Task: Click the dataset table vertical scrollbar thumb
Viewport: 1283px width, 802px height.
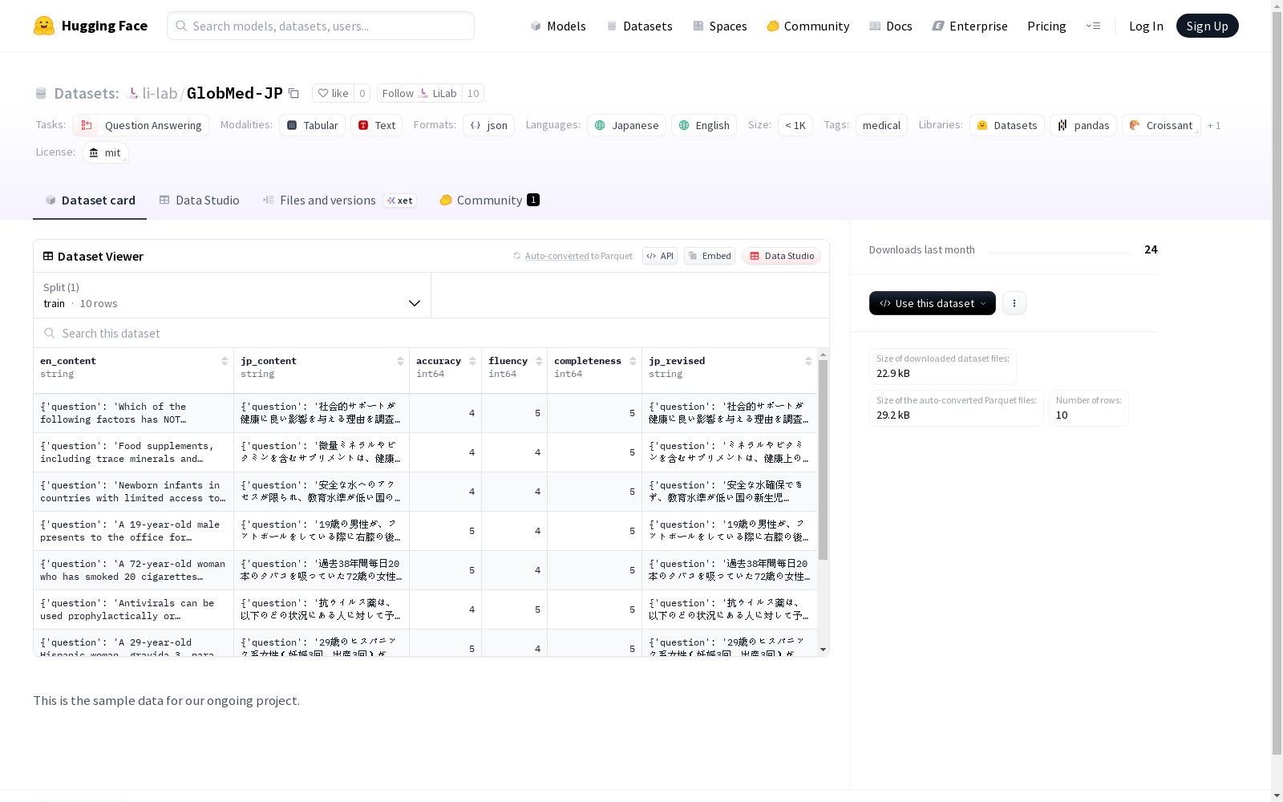Action: [823, 460]
